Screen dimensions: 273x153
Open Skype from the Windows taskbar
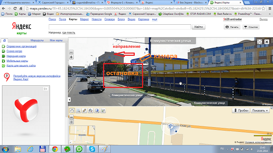pos(92,149)
